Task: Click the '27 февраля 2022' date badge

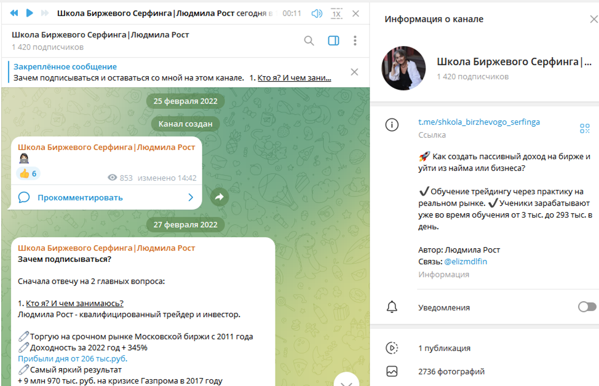Action: coord(185,225)
